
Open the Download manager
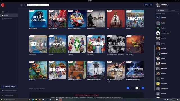point(8,95)
